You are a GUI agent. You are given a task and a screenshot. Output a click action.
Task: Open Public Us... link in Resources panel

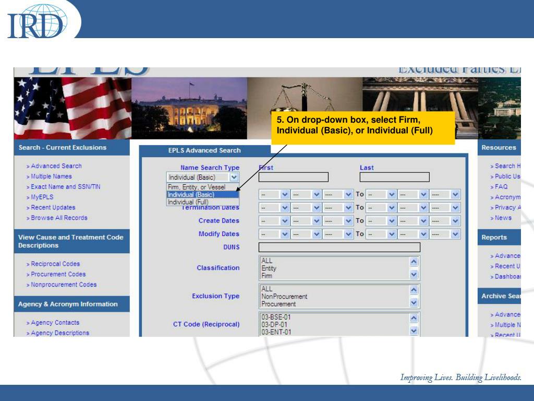pyautogui.click(x=507, y=176)
